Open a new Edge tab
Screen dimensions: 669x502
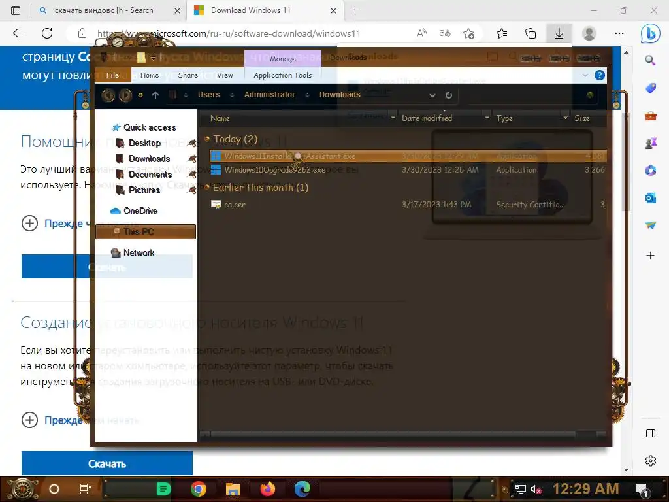pyautogui.click(x=355, y=10)
